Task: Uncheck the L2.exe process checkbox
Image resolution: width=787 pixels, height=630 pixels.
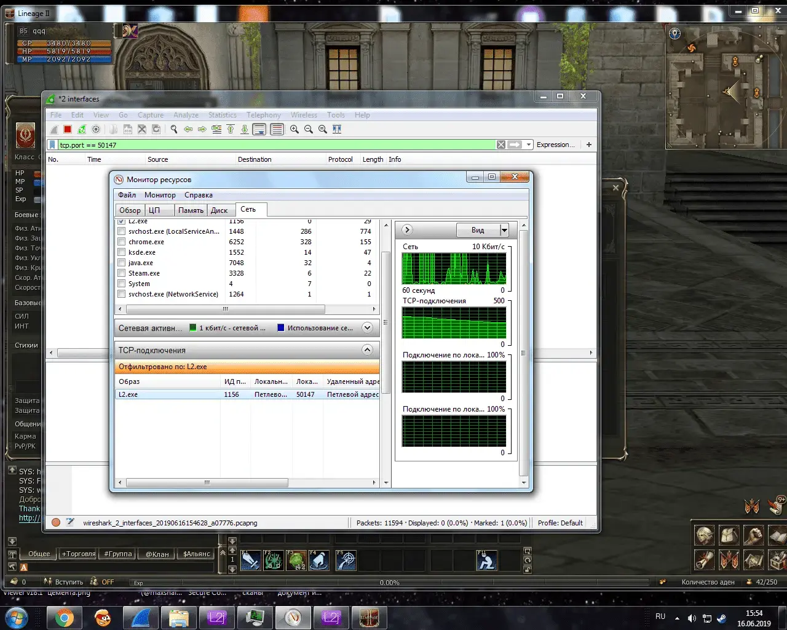Action: [x=121, y=221]
